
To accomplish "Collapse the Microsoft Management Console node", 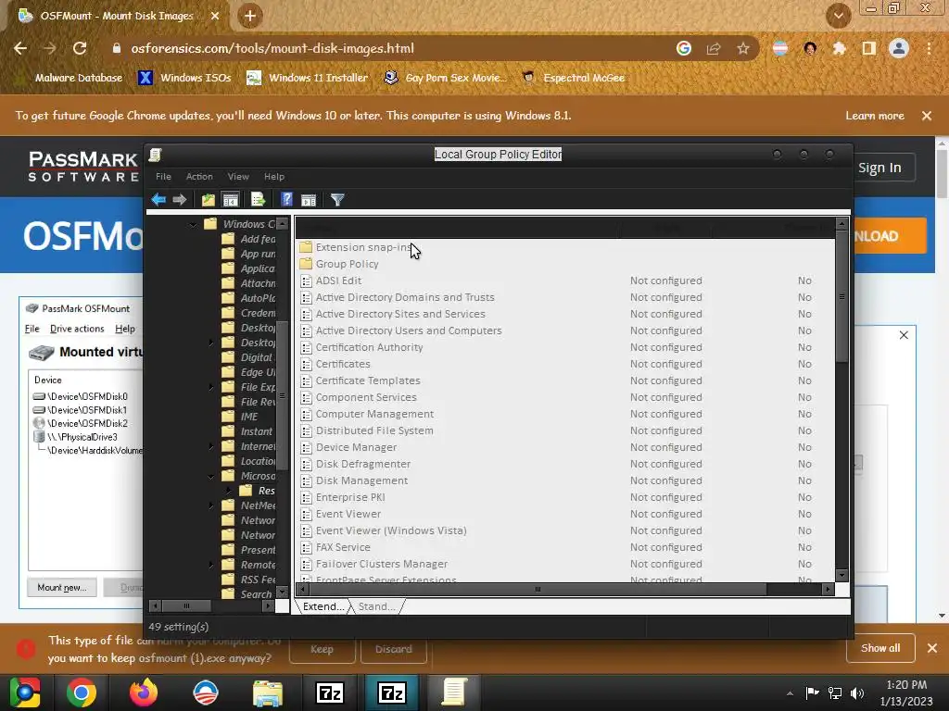I will (x=210, y=477).
